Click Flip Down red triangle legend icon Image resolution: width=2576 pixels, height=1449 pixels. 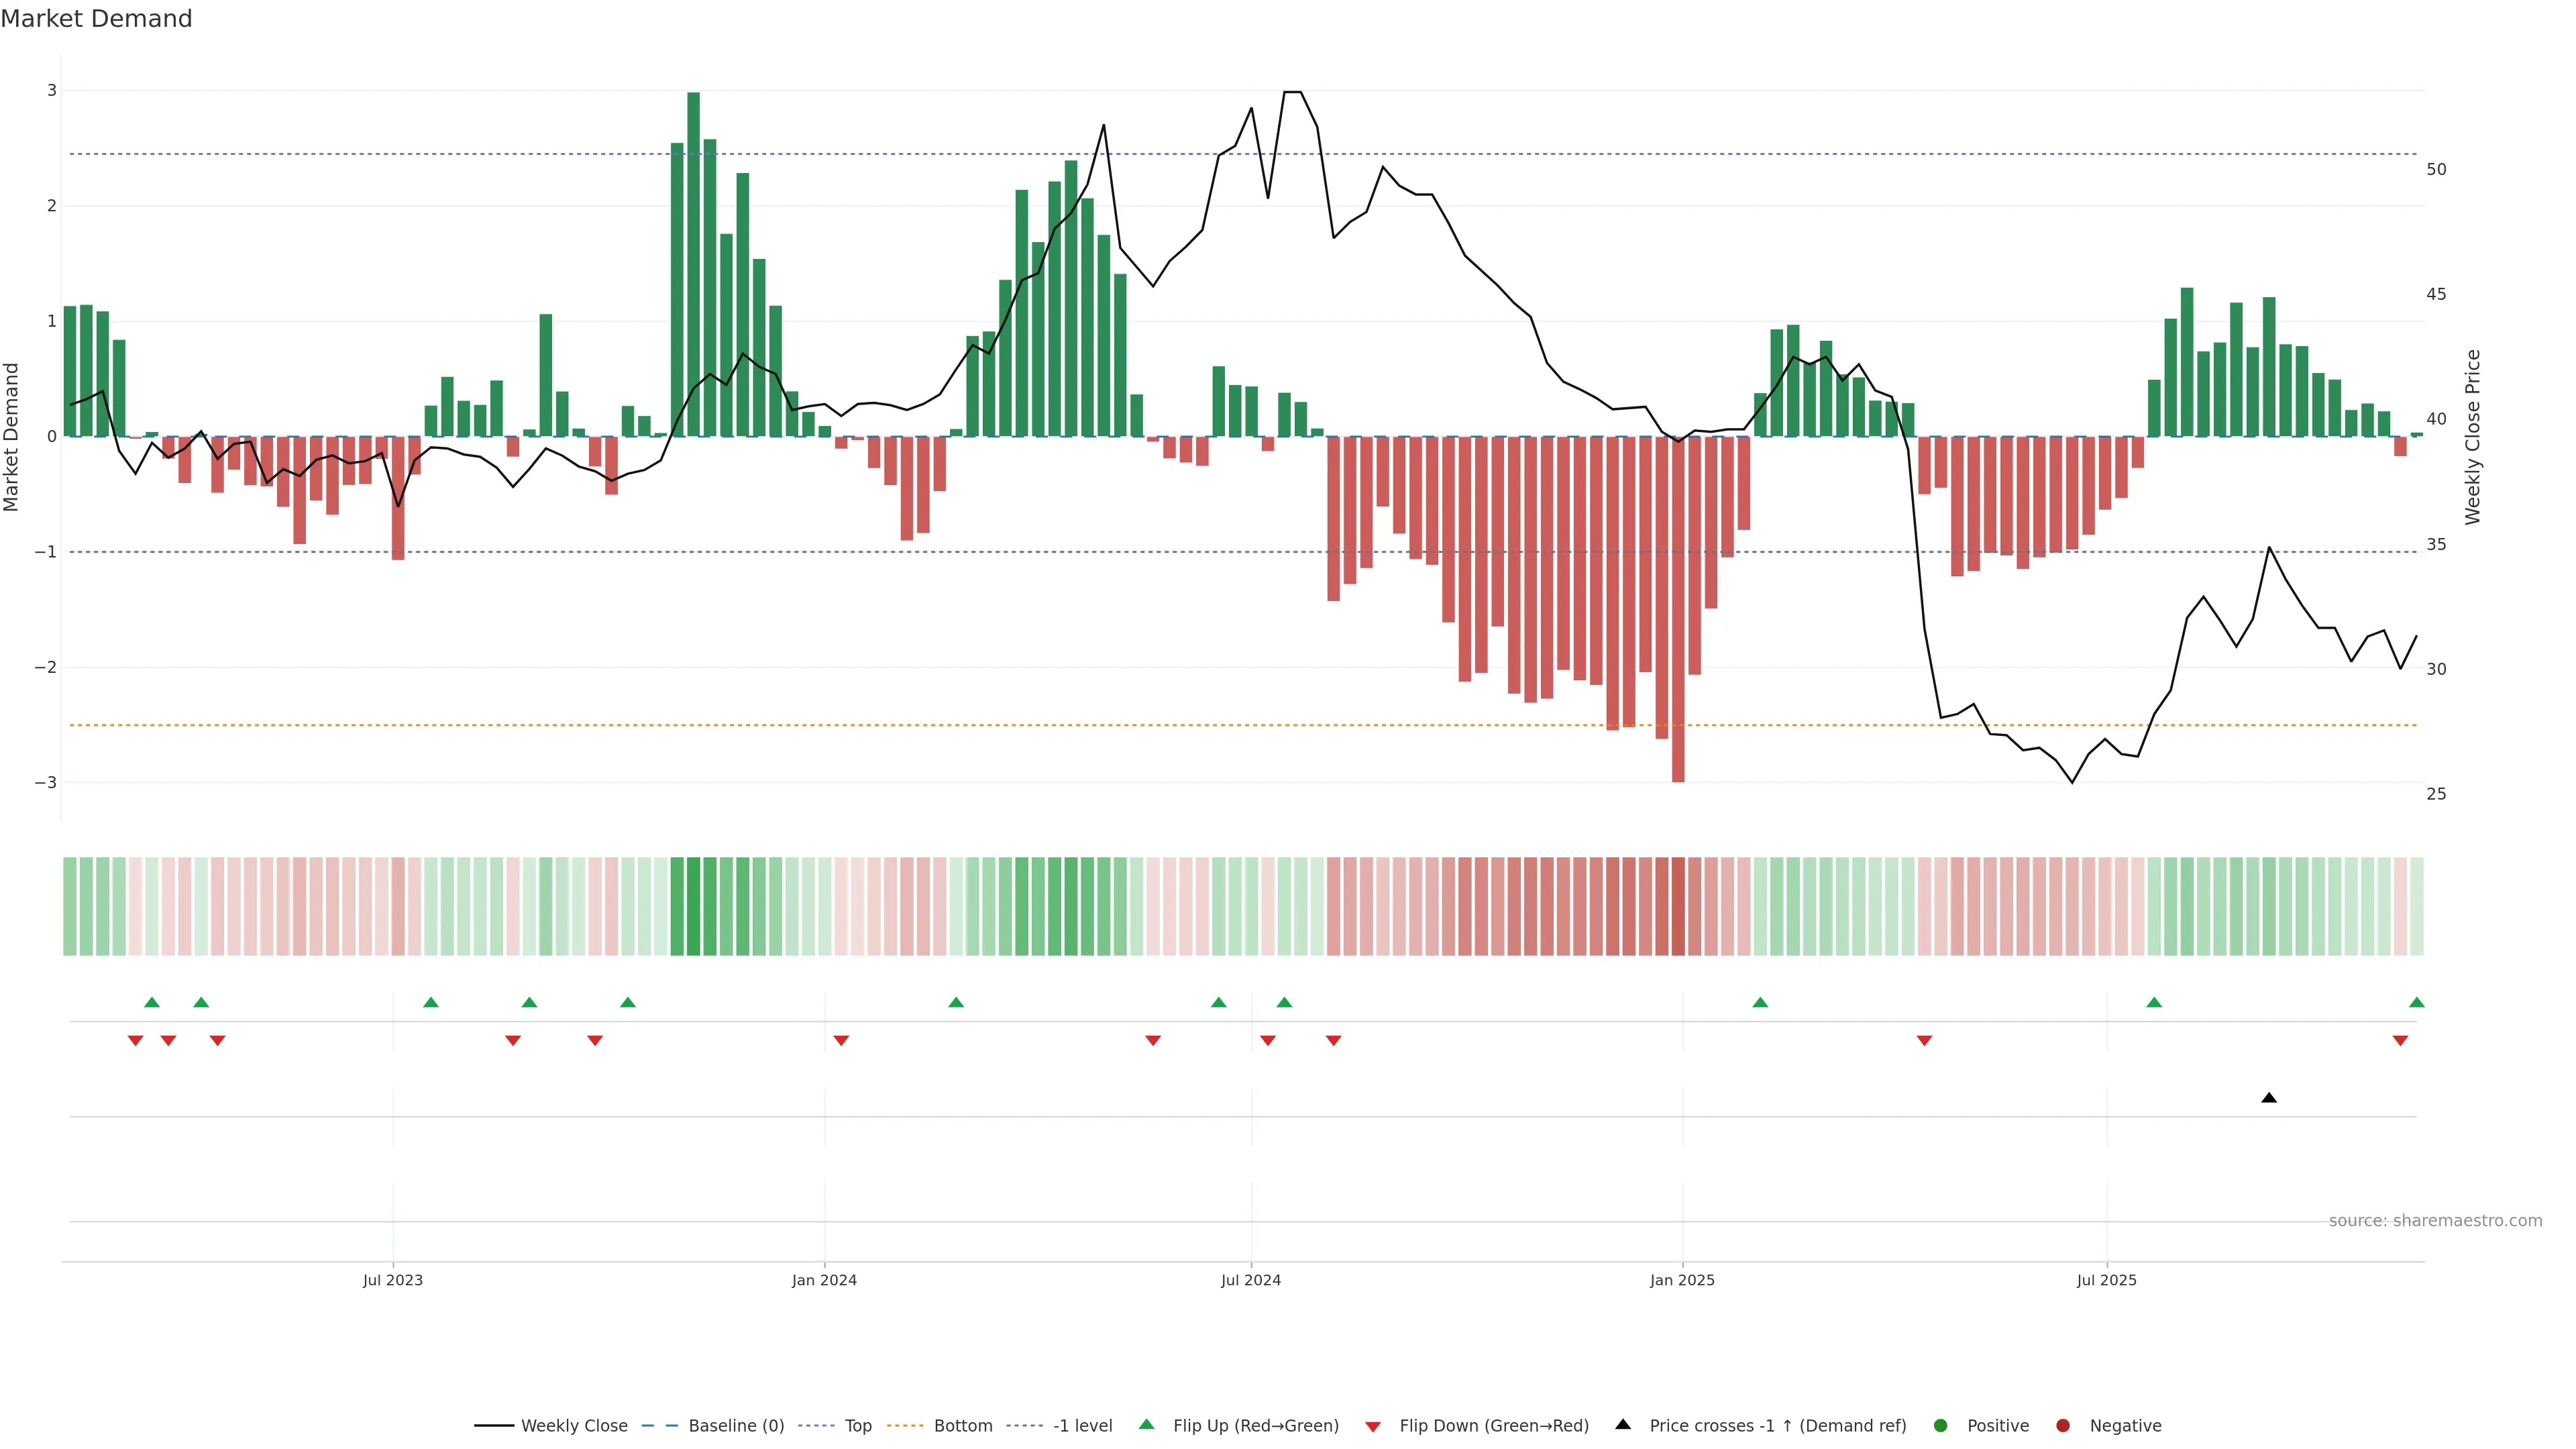pyautogui.click(x=1373, y=1427)
